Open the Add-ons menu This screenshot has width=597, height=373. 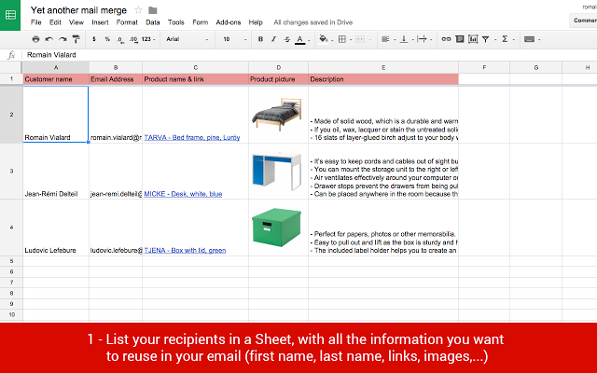pyautogui.click(x=229, y=22)
